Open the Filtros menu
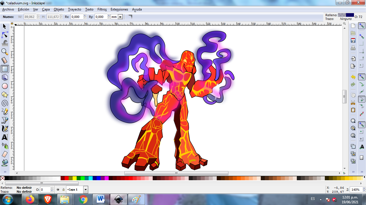366x205 pixels. pyautogui.click(x=102, y=9)
